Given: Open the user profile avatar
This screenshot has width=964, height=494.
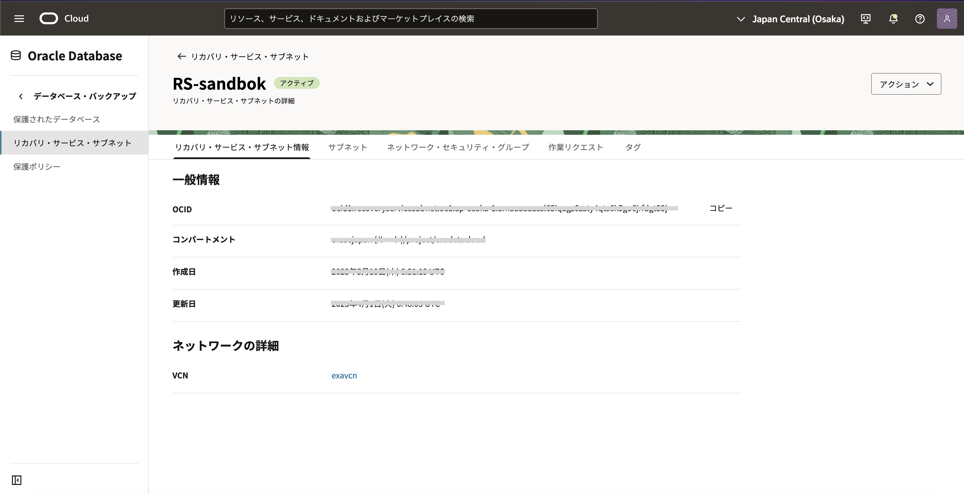Looking at the screenshot, I should point(947,19).
